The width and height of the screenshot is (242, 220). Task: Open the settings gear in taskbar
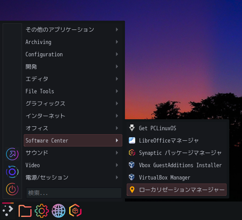[x=42, y=211]
